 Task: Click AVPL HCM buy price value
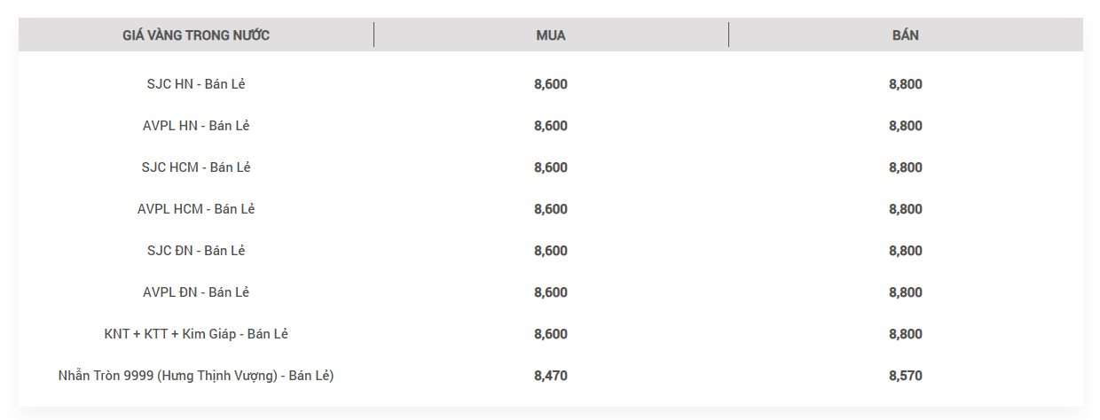pos(551,209)
